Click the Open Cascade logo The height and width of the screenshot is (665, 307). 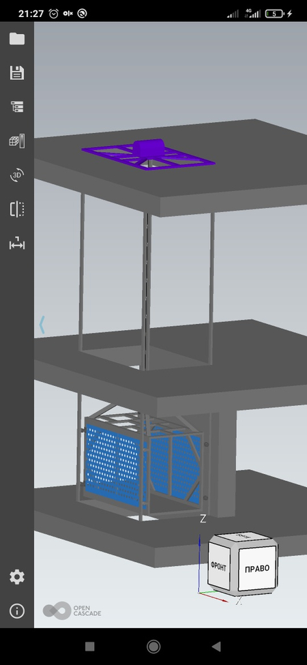pos(72,610)
